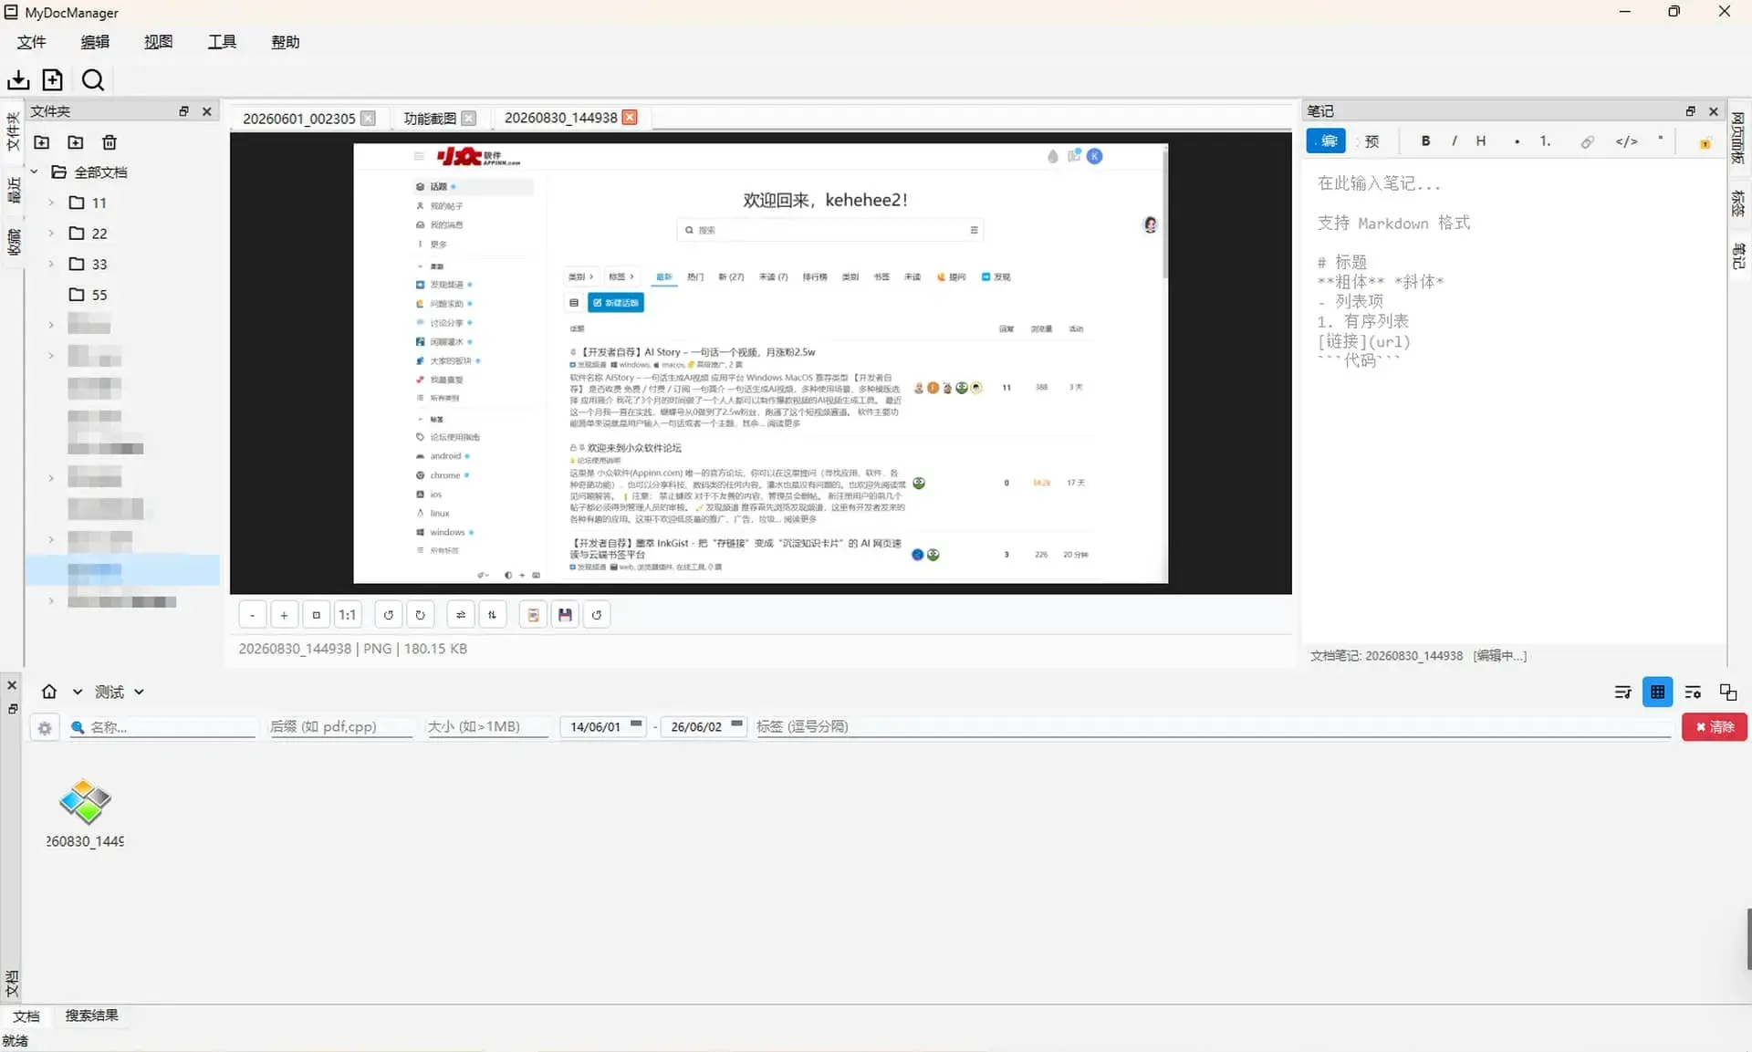Toggle the grid view for documents
Screen dimensions: 1752x1052
(1657, 692)
